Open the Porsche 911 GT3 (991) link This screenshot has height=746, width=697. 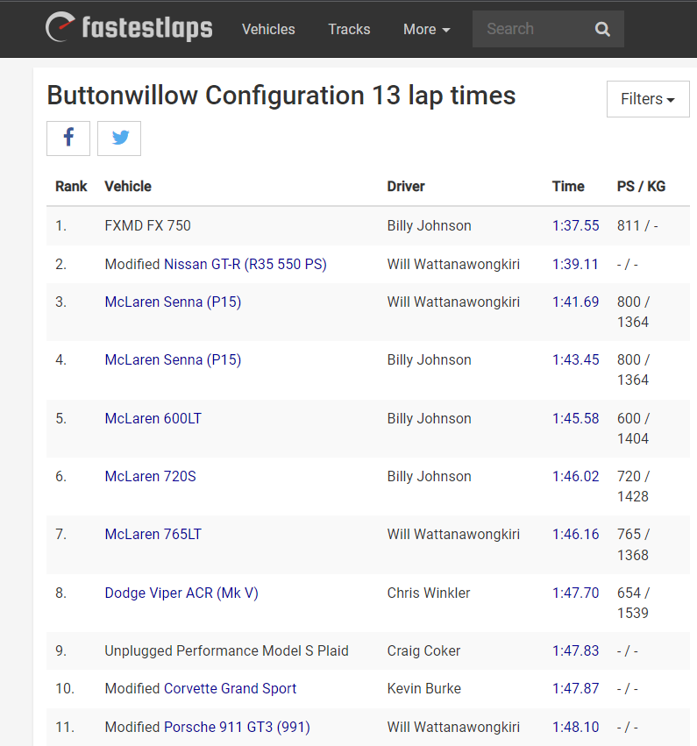coord(237,727)
